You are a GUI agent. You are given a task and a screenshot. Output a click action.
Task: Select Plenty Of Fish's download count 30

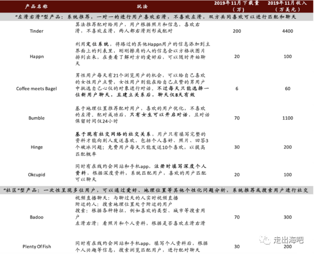(x=237, y=246)
